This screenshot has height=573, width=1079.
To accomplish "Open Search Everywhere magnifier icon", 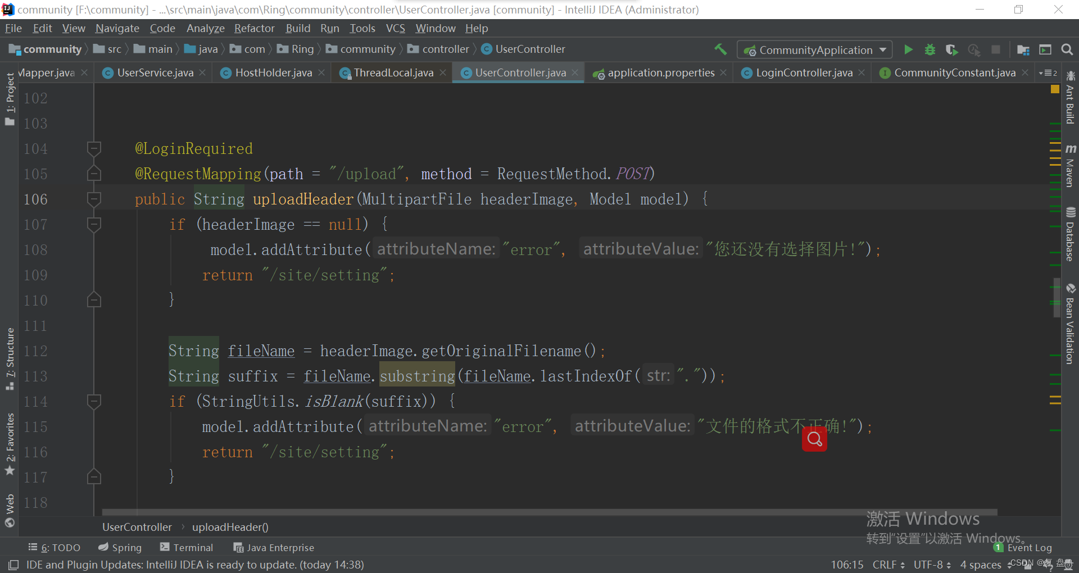I will [1067, 49].
